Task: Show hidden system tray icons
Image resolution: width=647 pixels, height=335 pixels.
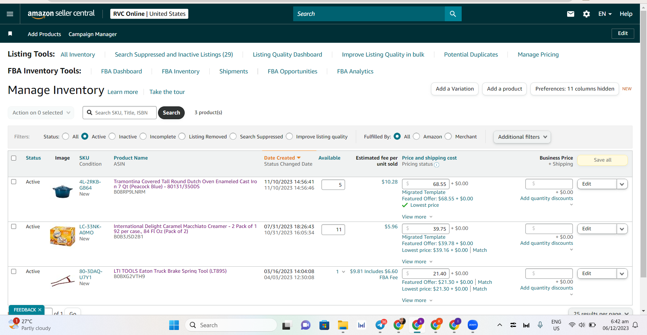Action: [x=500, y=325]
